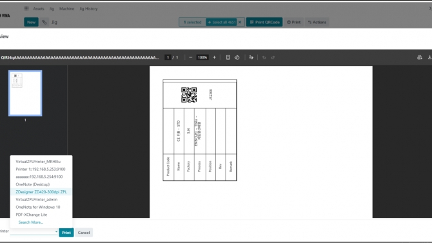This screenshot has width=432, height=243.
Task: Click Select all 4651 button
Action: click(x=222, y=22)
